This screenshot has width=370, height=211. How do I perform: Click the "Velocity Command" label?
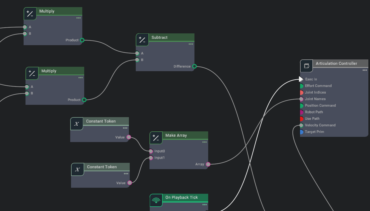[x=320, y=125]
